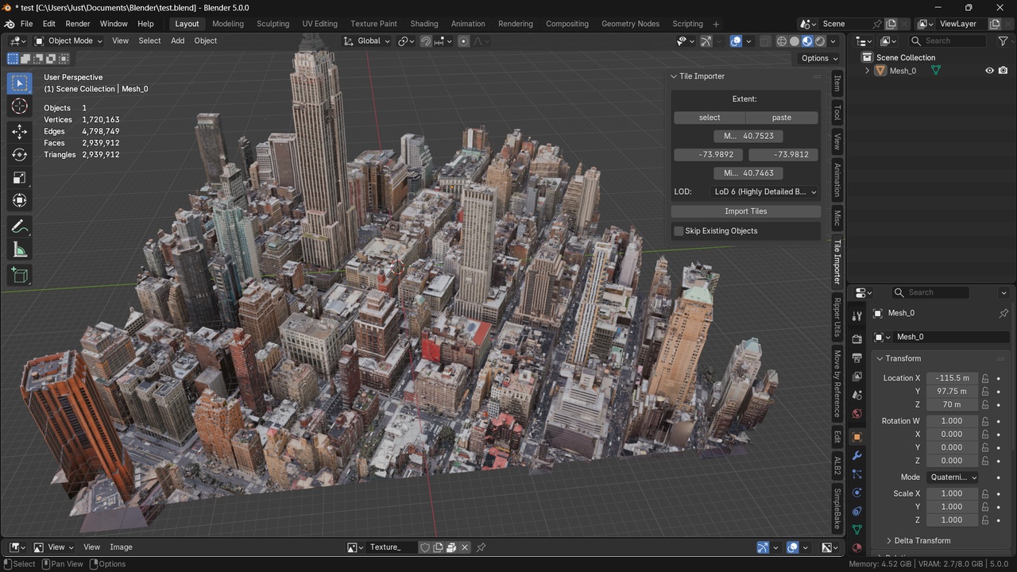Open the Modifiers properties tab icon
The image size is (1017, 572).
point(857,456)
